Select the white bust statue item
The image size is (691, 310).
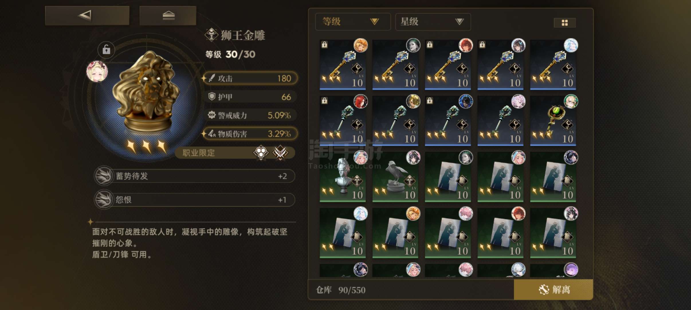[343, 177]
